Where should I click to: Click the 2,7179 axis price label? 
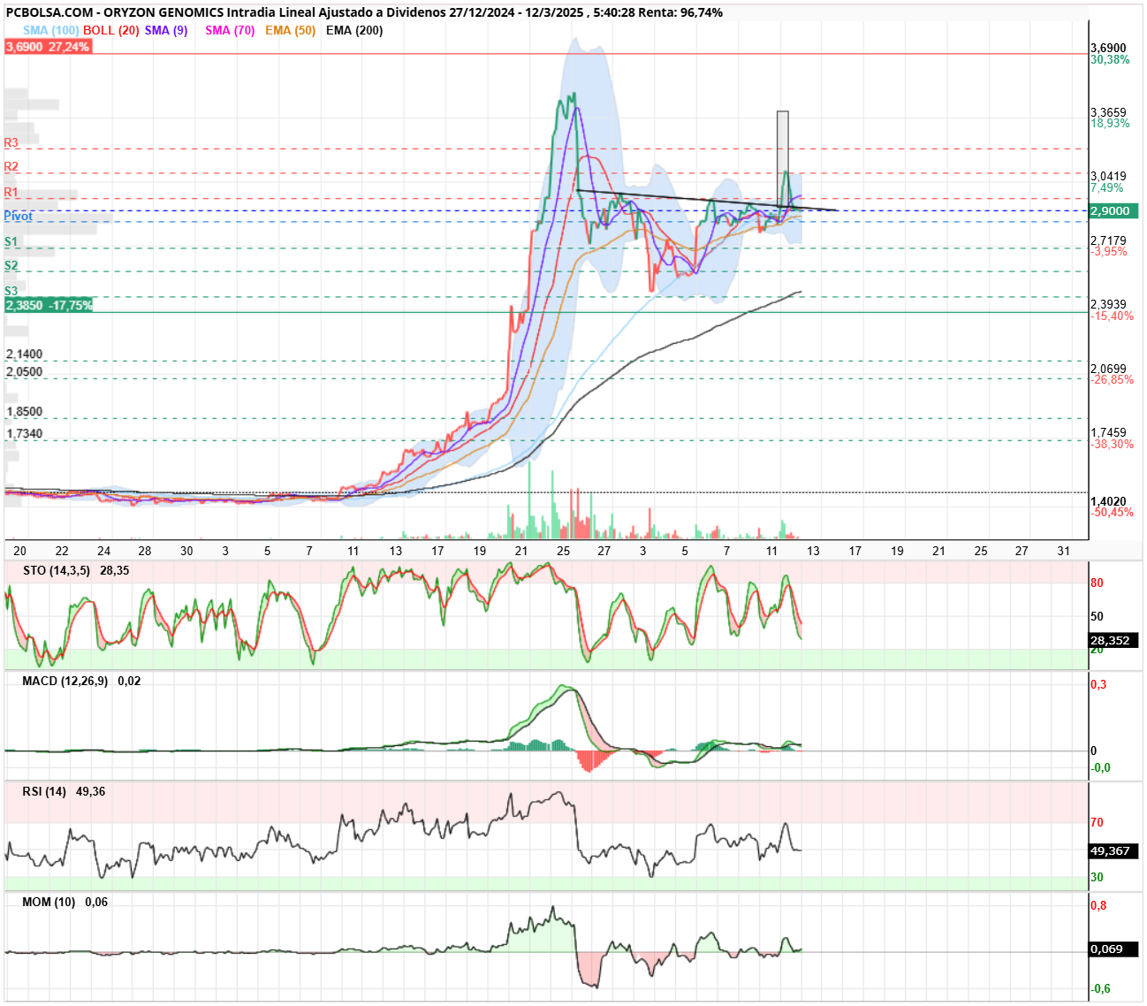1108,240
